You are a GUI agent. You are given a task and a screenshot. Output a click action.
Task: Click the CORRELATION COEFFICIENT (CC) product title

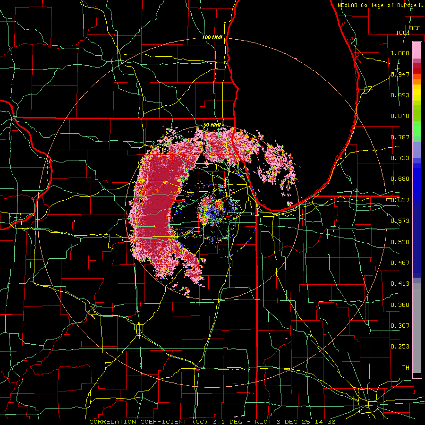[x=149, y=422]
